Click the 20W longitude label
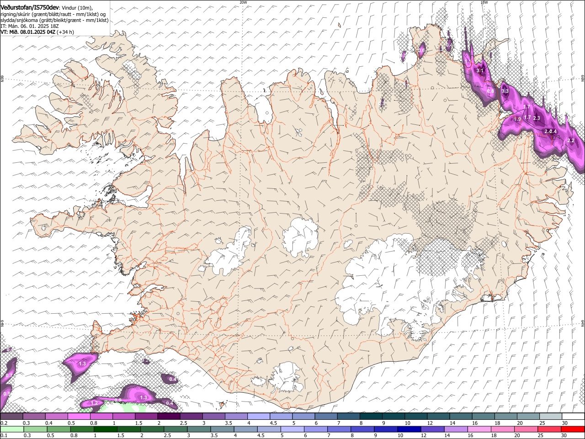Screen dimensions: 585x439 [243, 2]
